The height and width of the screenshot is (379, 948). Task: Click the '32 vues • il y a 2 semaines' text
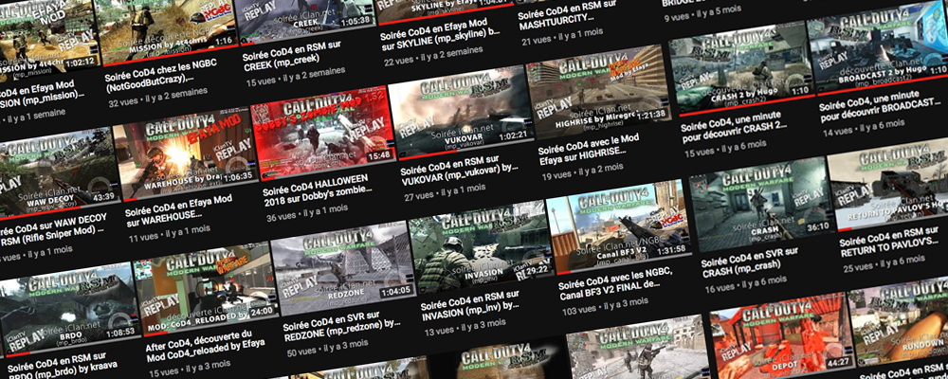157,96
